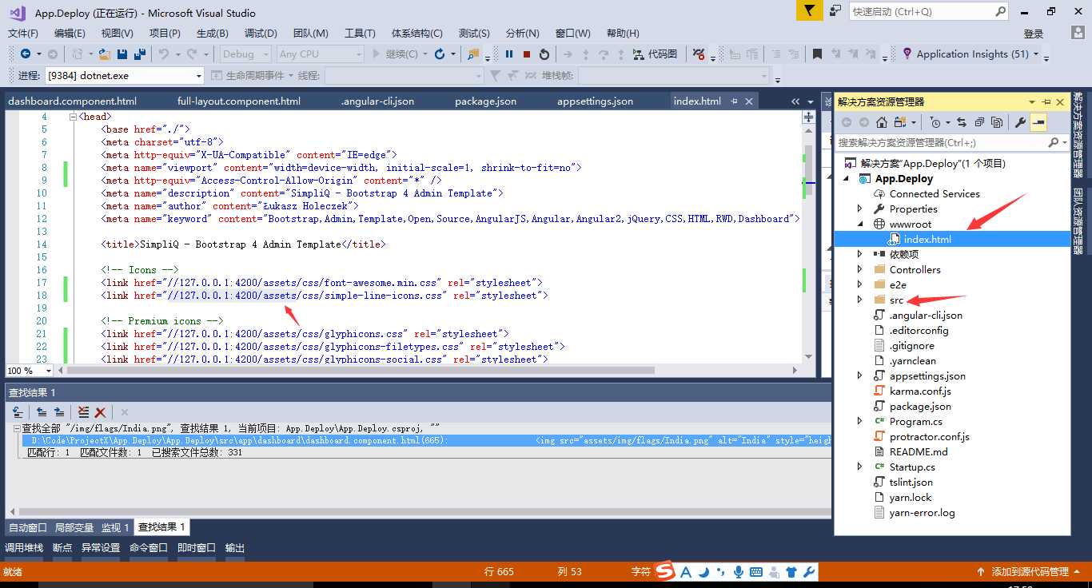The height and width of the screenshot is (588, 1092).
Task: Collapse the wwwroot folder node
Action: tap(860, 224)
